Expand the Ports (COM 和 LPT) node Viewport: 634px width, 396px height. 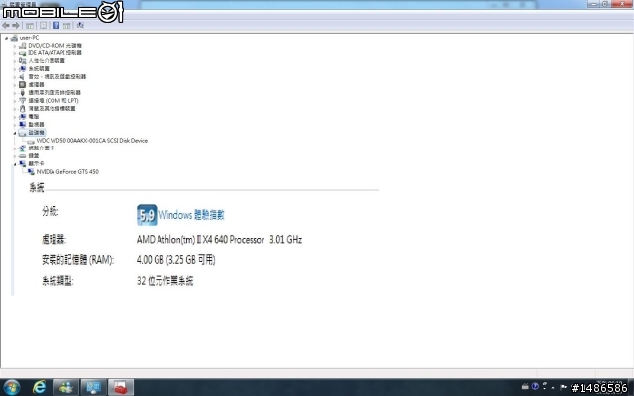(15, 101)
